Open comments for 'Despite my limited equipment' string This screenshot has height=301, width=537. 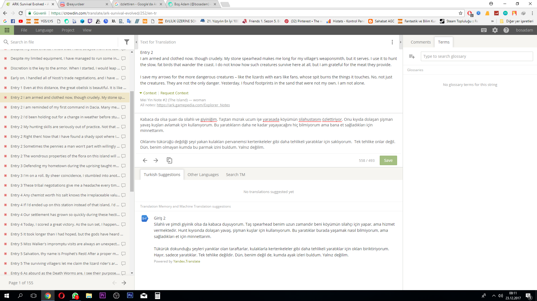click(x=123, y=59)
